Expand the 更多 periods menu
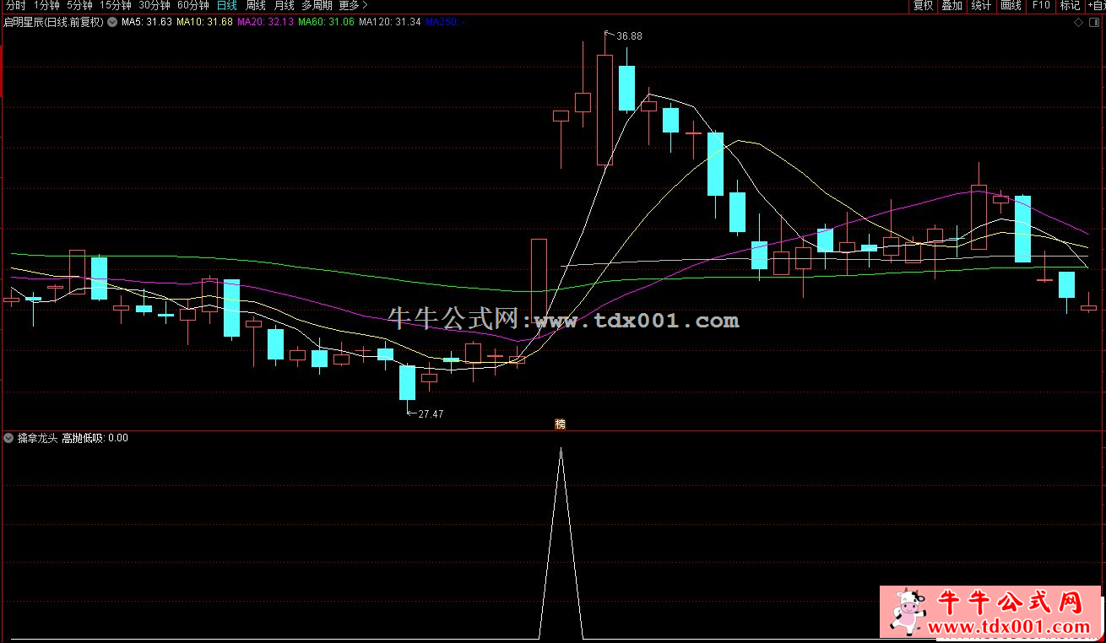The width and height of the screenshot is (1106, 643). pos(353,5)
